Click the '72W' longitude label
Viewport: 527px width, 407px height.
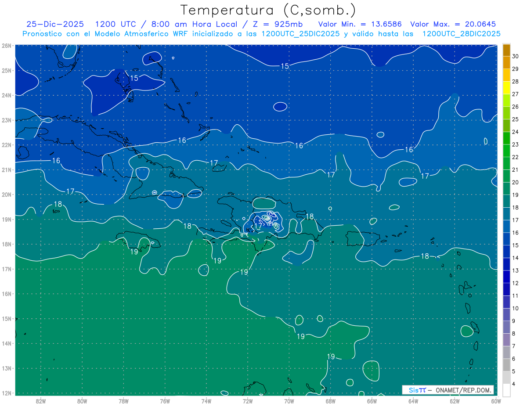[247, 400]
